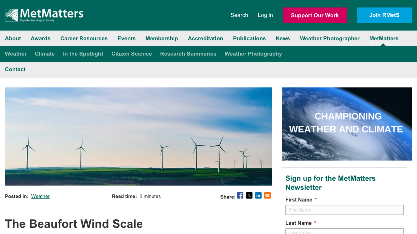This screenshot has width=417, height=234.
Task: Switch to the MetMatters tab
Action: [x=384, y=38]
